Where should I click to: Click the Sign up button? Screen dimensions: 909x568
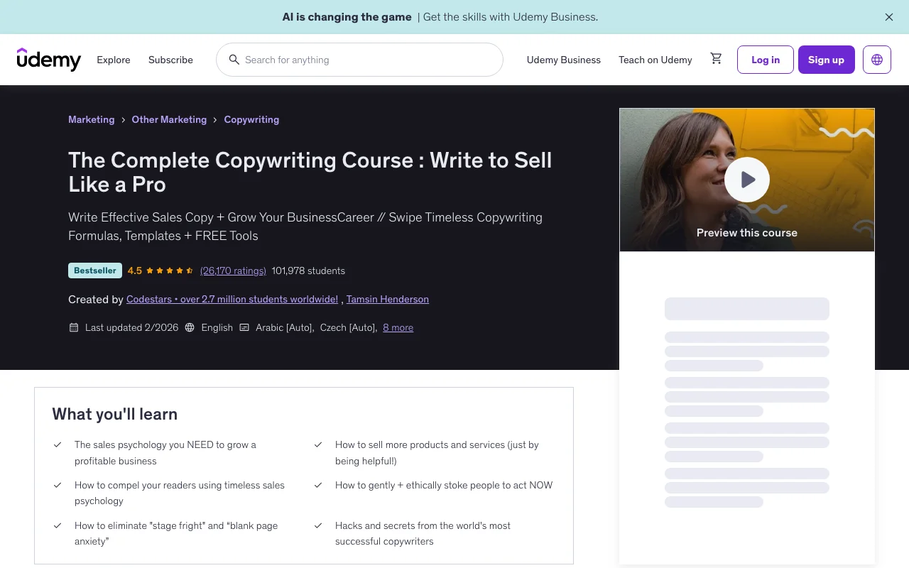(x=827, y=60)
